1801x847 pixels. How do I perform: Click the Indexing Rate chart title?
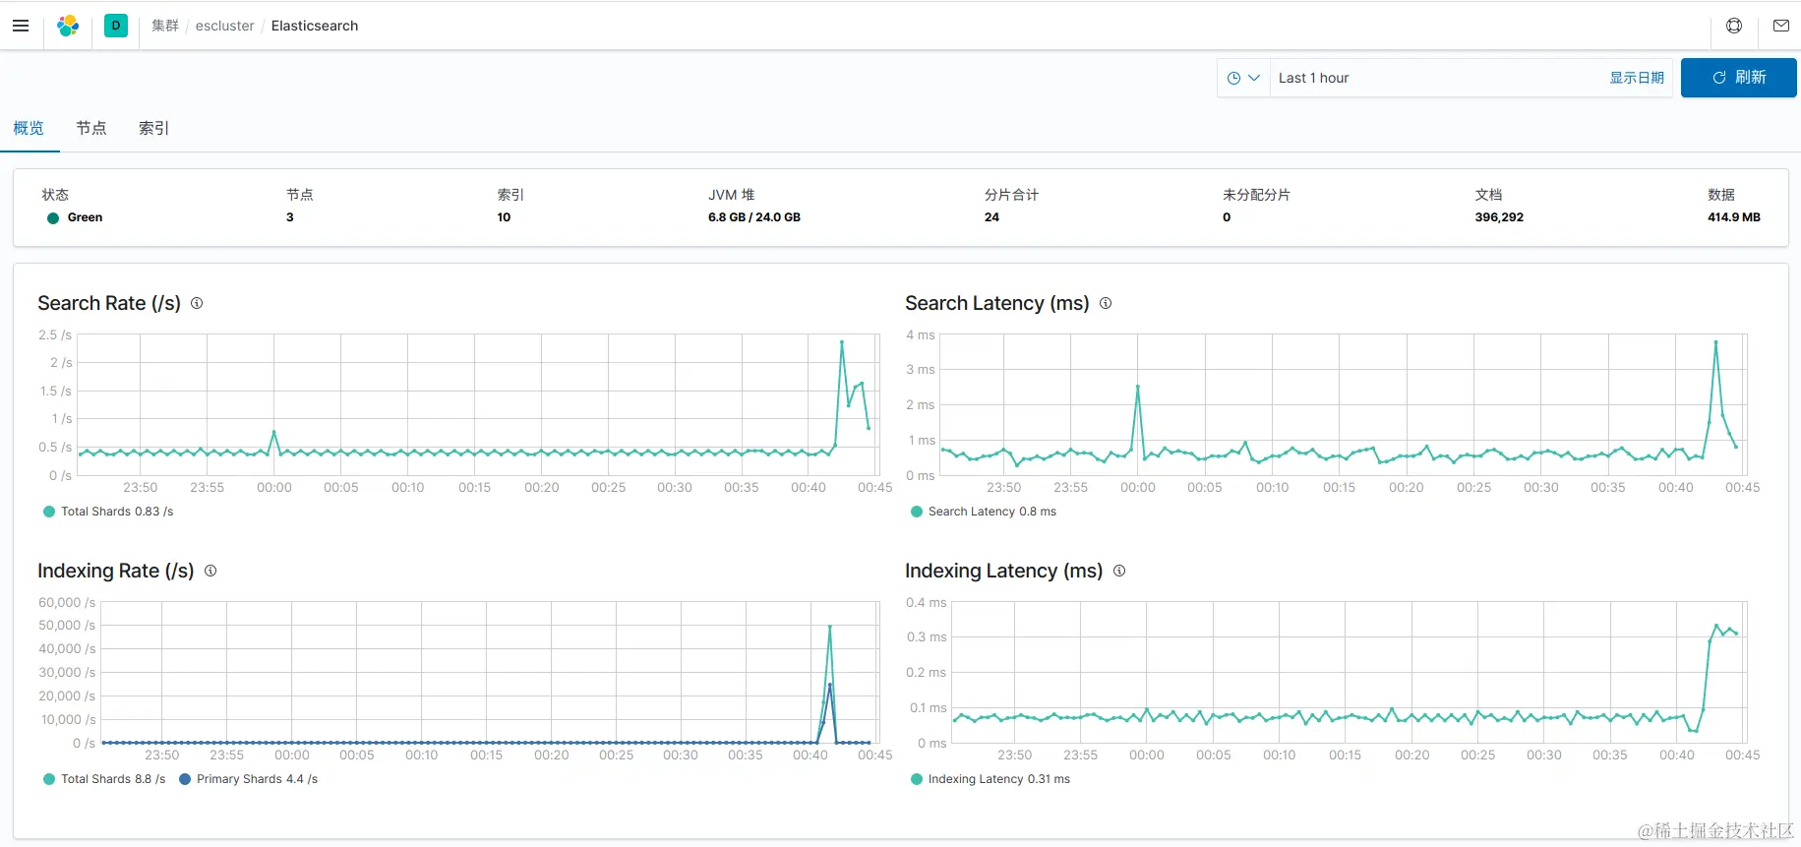[116, 571]
